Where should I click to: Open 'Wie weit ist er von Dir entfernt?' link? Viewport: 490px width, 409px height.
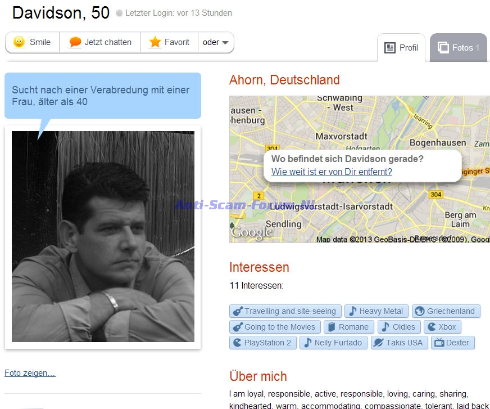pos(332,172)
